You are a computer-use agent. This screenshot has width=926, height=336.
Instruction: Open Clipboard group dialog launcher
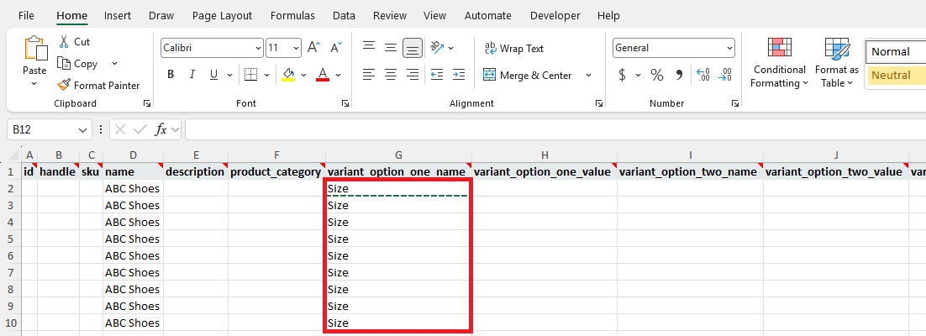pos(146,103)
